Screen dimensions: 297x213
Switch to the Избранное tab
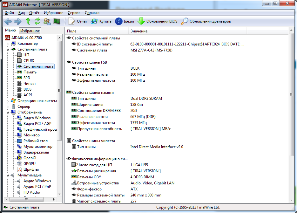click(30, 31)
